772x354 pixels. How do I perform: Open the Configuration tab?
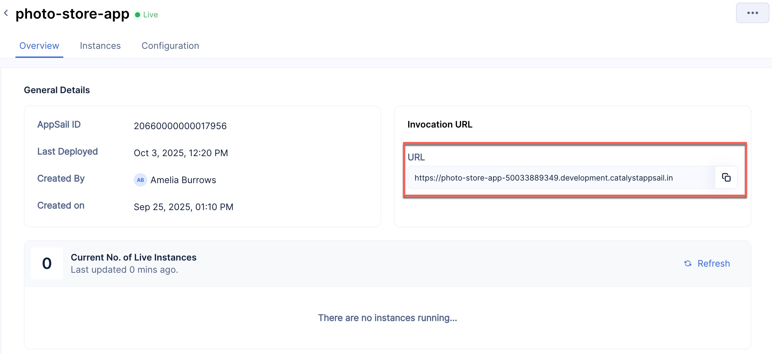click(170, 46)
